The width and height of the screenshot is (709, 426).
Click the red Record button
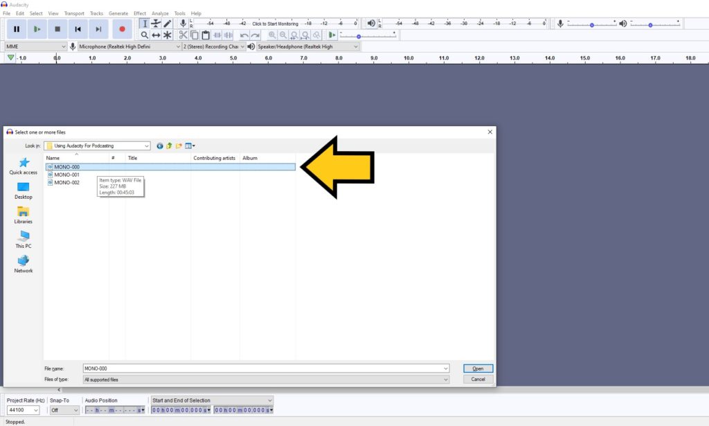[x=122, y=29]
